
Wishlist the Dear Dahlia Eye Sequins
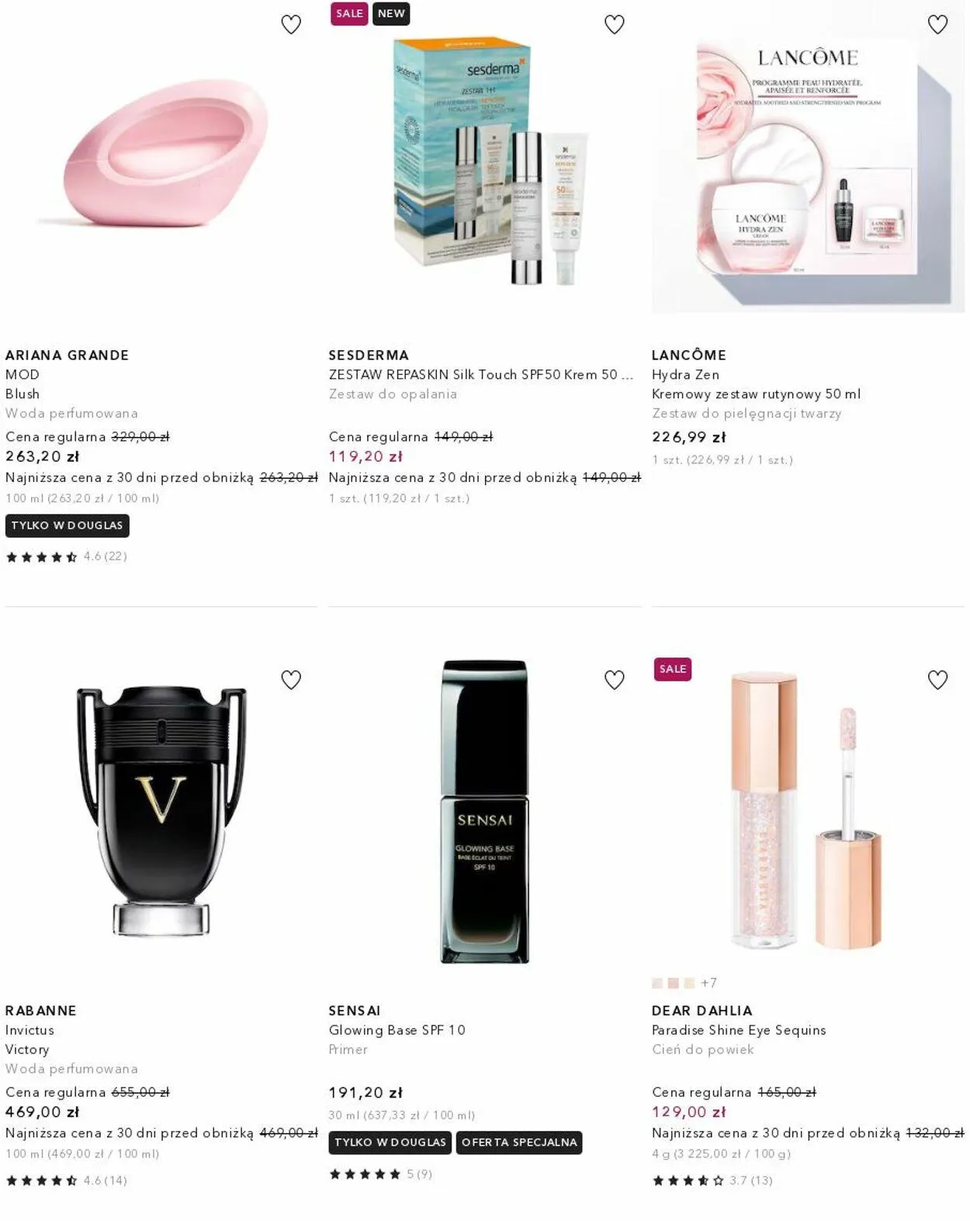coord(937,680)
